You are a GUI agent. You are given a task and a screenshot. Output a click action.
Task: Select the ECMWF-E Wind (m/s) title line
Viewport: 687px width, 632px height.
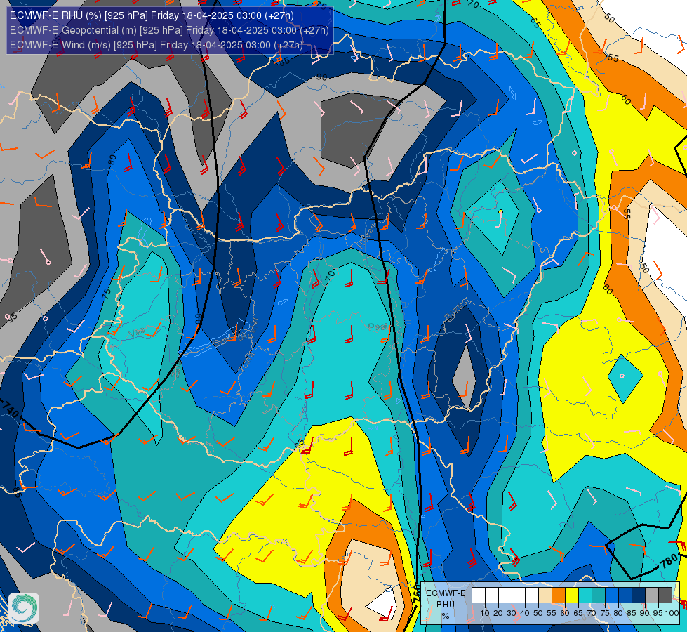[x=156, y=45]
